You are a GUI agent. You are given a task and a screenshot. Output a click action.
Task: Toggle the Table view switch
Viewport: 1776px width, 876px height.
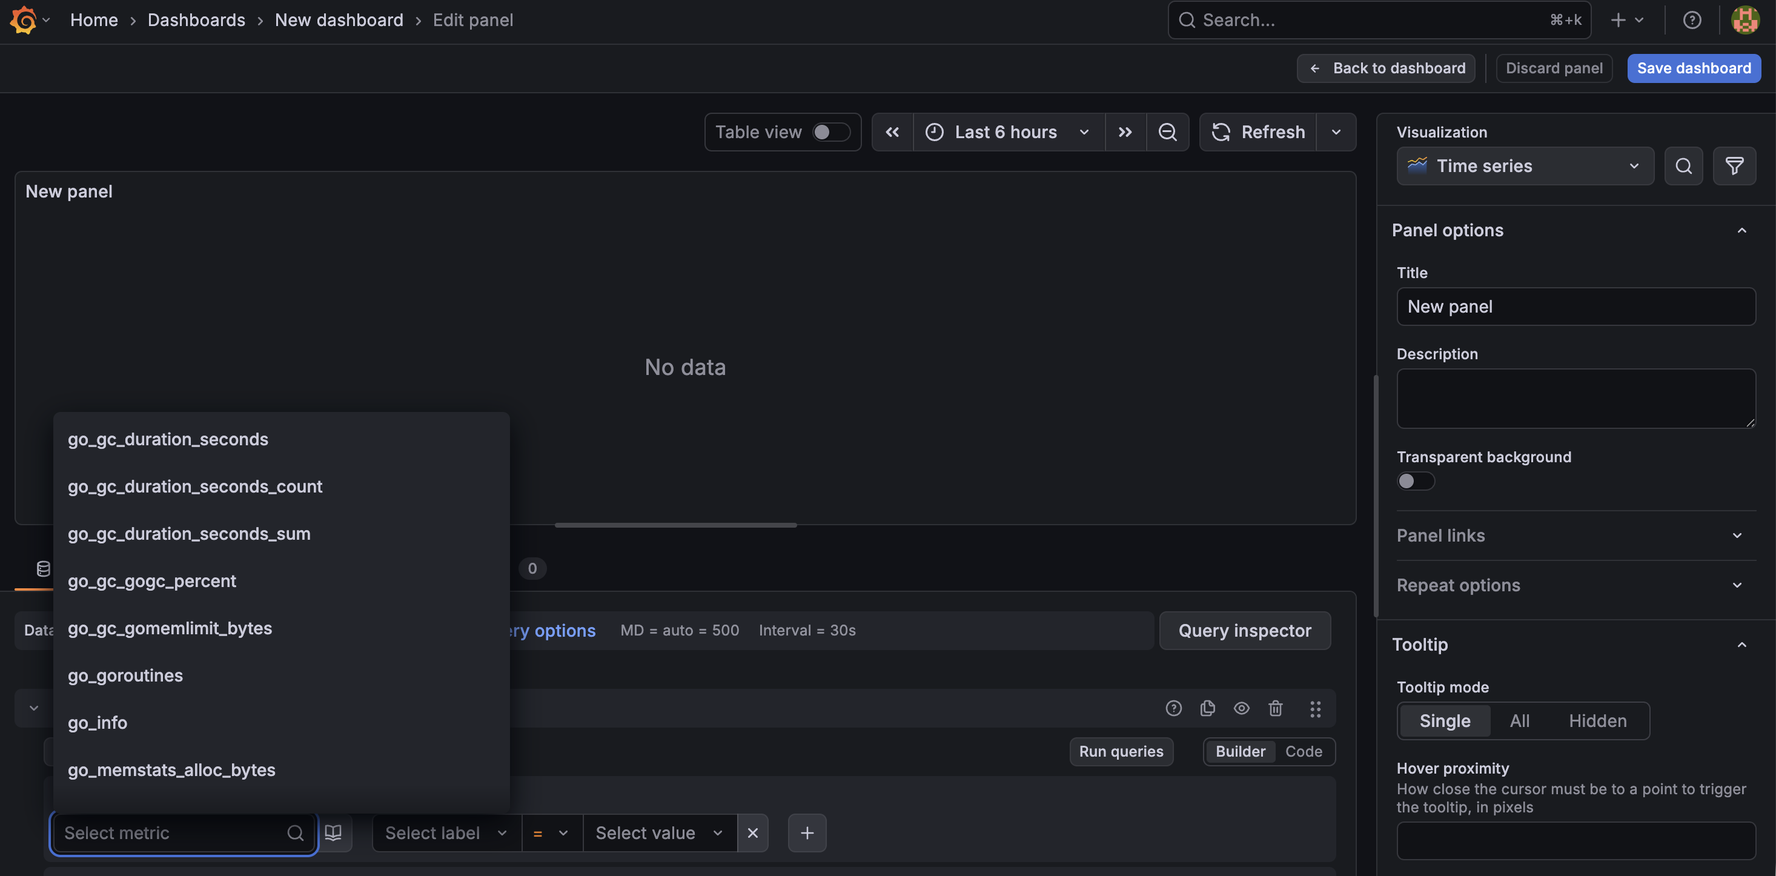coord(831,131)
